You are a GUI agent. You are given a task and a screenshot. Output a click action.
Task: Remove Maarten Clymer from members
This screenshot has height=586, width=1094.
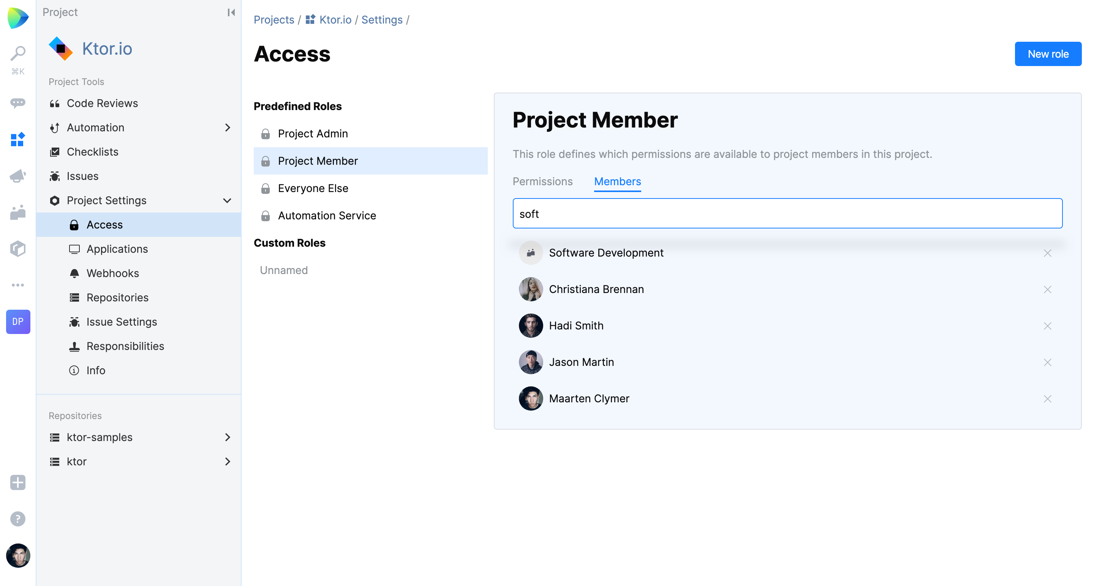pos(1048,399)
